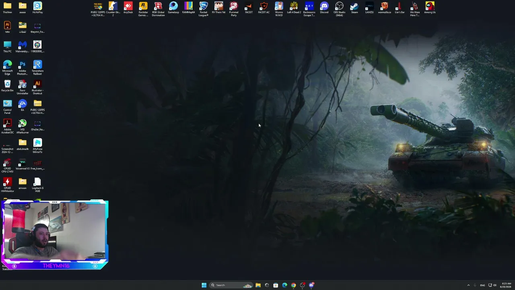The width and height of the screenshot is (515, 290).
Task: Select the Counter-Strike 2 desktop shortcut
Action: pyautogui.click(x=113, y=8)
